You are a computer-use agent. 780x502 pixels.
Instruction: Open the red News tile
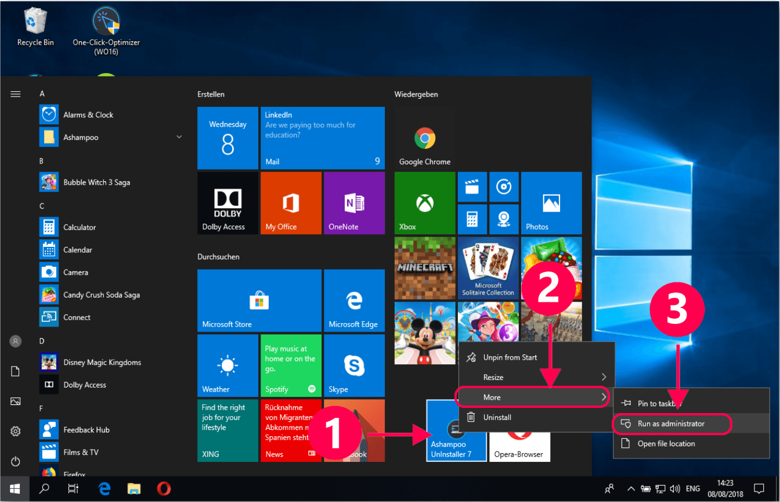tap(291, 431)
